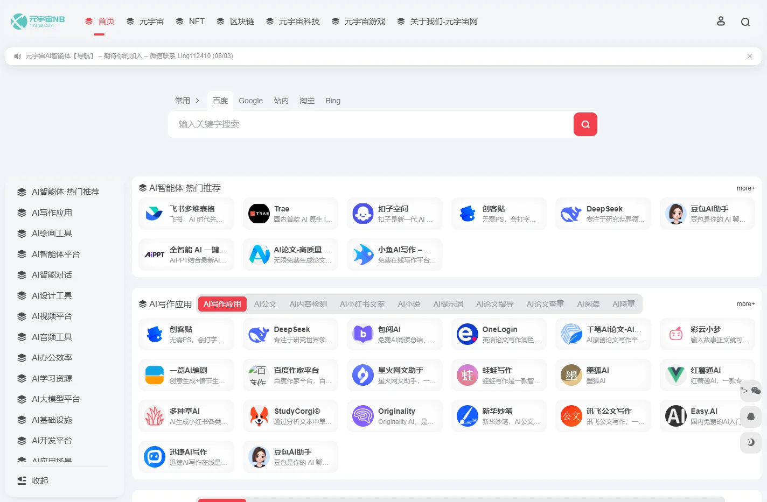The height and width of the screenshot is (502, 767).
Task: Open the StudyCorgi corgi icon
Action: (x=259, y=416)
